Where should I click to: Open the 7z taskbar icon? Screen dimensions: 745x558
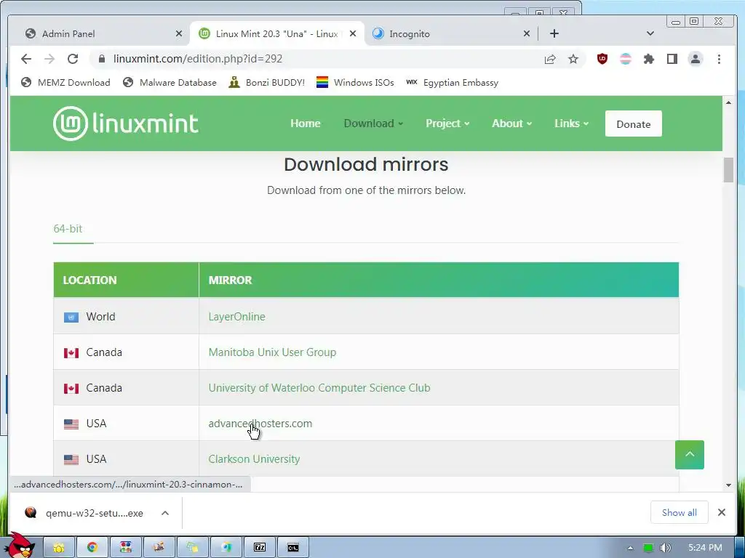260,547
